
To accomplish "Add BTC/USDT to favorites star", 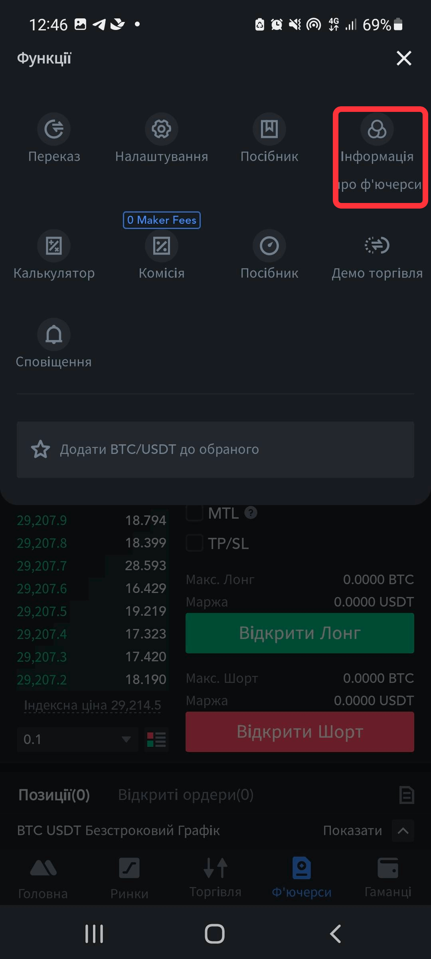I will (41, 450).
